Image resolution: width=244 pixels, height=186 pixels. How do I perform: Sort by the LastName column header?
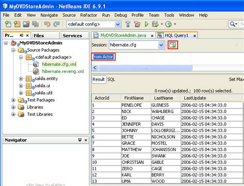[x=165, y=98]
